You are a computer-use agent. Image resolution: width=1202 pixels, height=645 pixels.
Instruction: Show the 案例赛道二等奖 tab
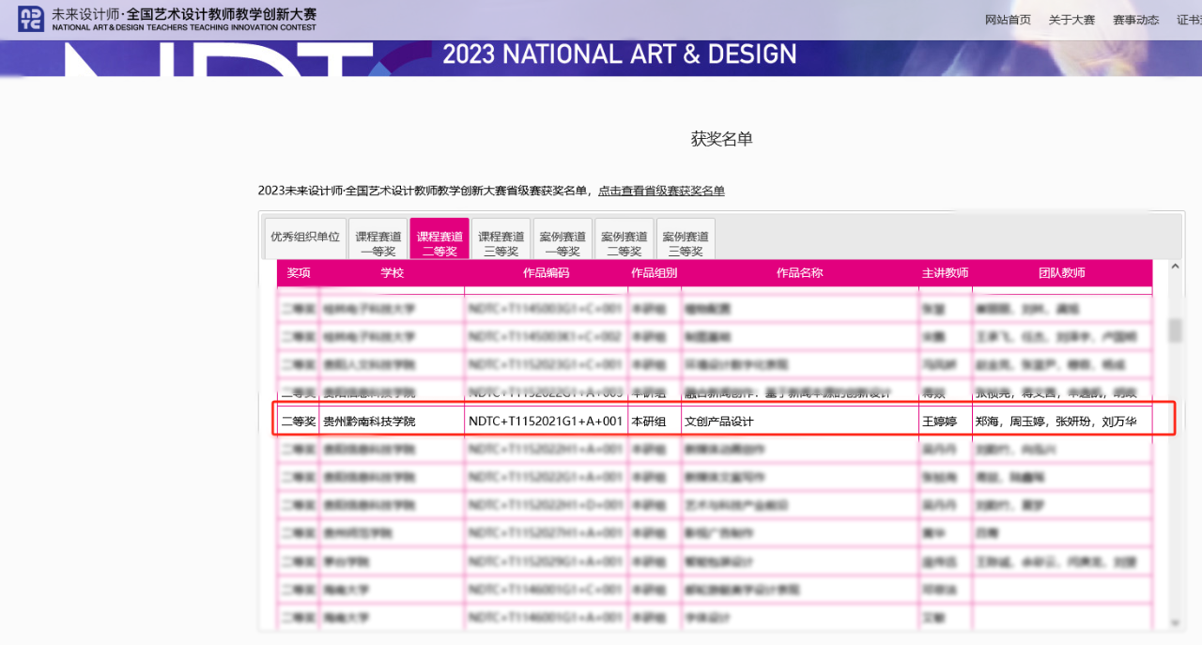pos(624,243)
